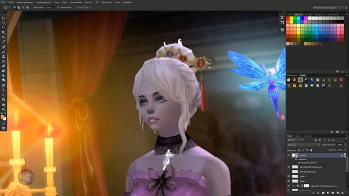Apply the first 'no style' preset
The height and width of the screenshot is (196, 349).
288,80
